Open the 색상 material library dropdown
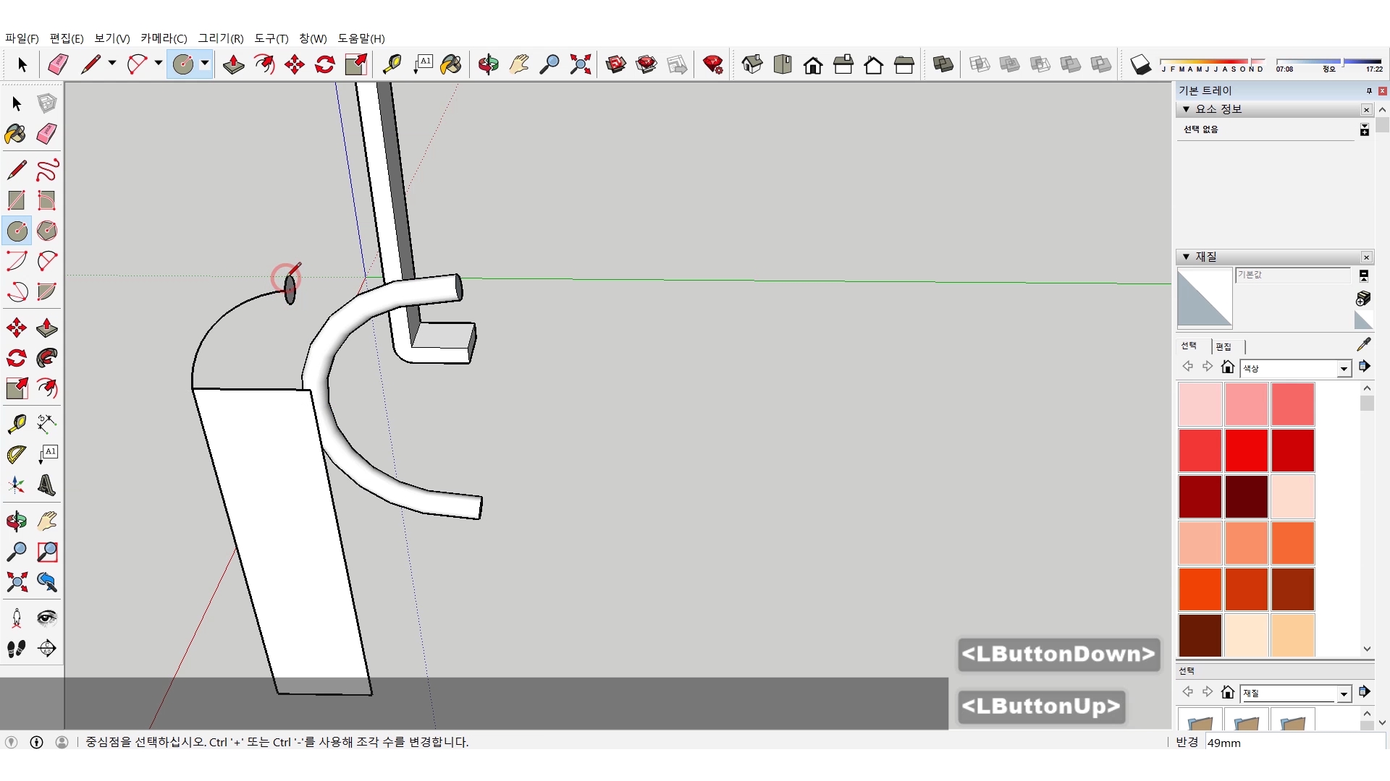 click(x=1344, y=369)
